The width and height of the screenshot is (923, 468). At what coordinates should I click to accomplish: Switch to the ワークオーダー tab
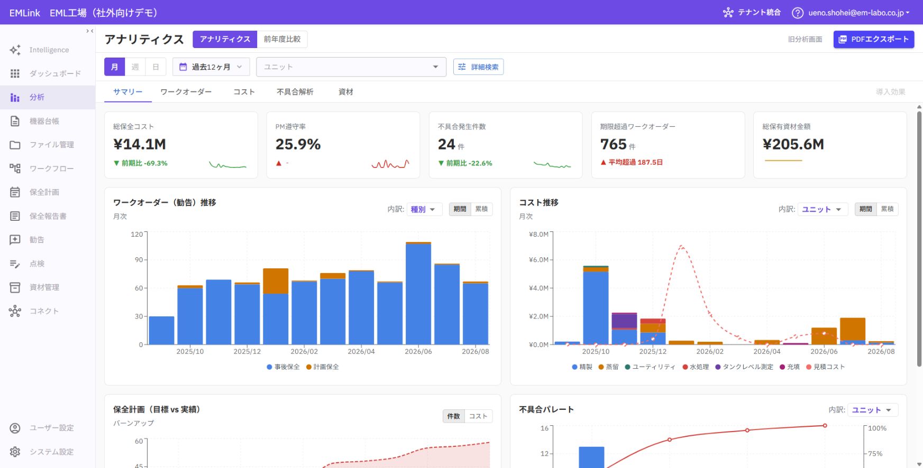[186, 92]
